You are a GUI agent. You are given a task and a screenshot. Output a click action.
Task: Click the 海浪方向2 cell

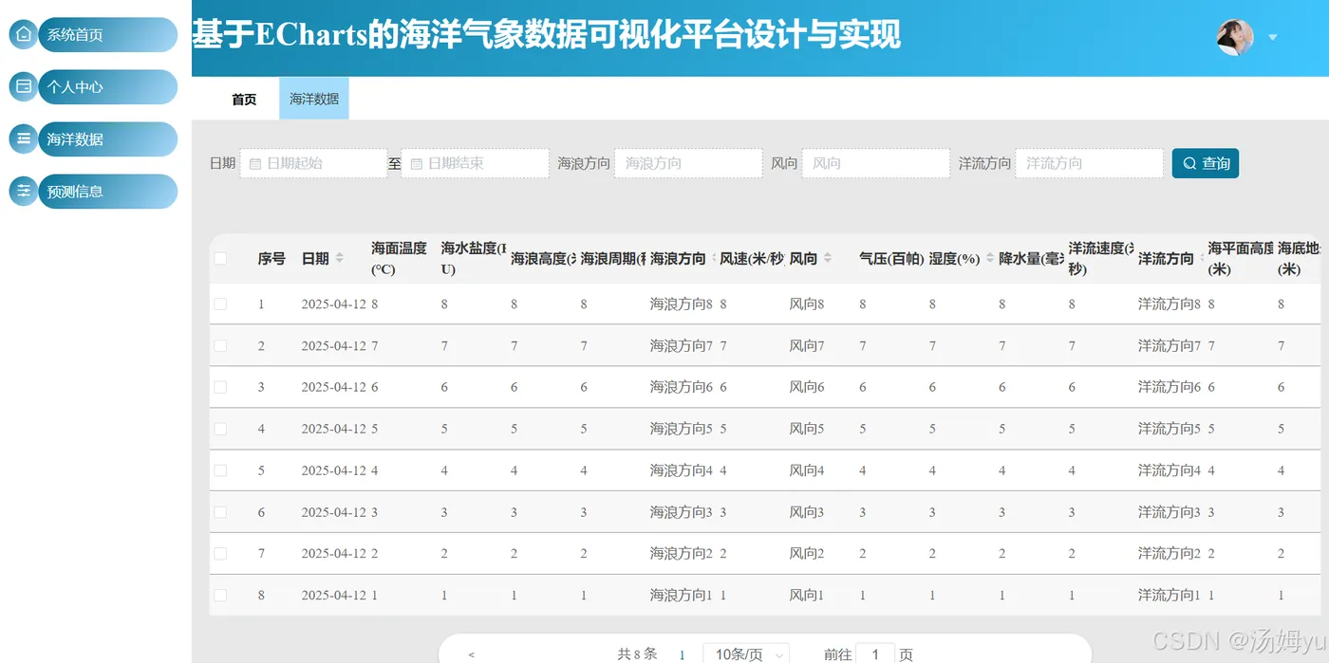pyautogui.click(x=682, y=554)
